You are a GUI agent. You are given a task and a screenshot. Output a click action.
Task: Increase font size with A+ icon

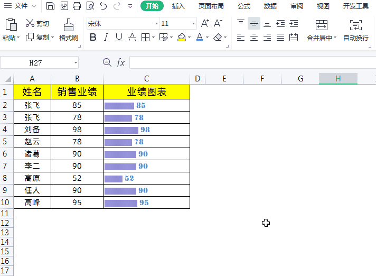click(x=205, y=23)
